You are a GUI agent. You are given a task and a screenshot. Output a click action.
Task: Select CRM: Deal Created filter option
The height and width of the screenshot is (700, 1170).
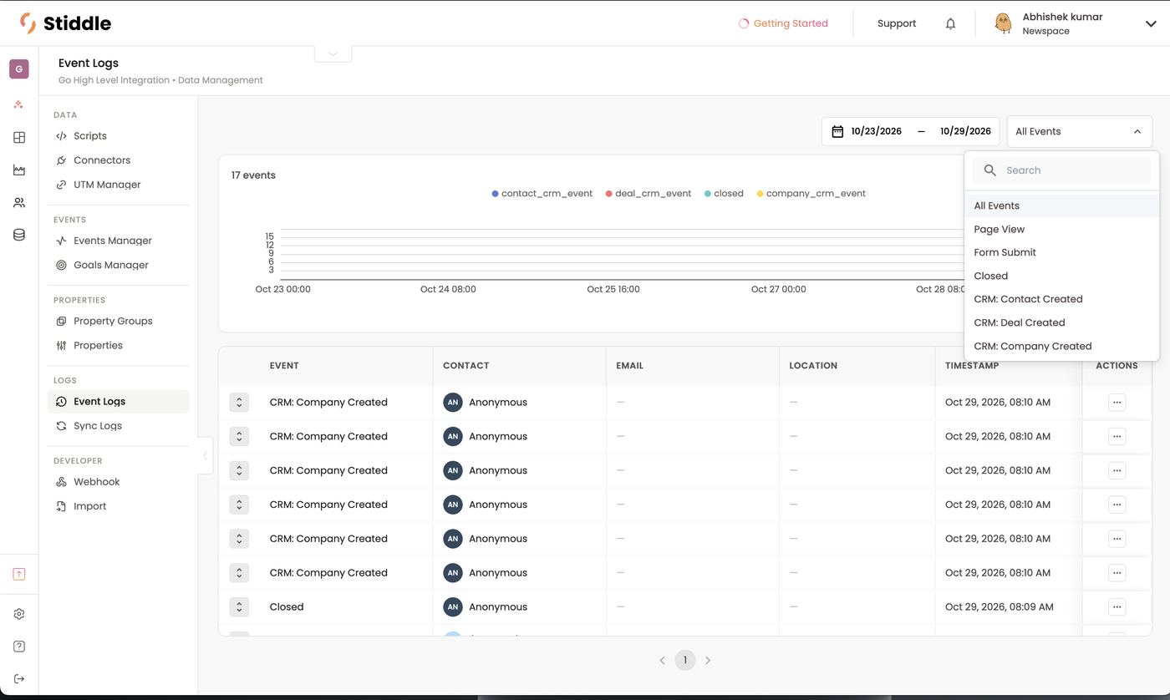(1061, 322)
